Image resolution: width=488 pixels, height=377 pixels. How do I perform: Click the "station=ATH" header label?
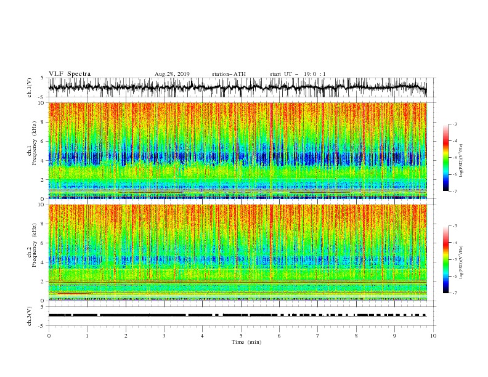(229, 74)
